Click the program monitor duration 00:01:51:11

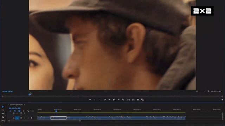[x=216, y=91]
